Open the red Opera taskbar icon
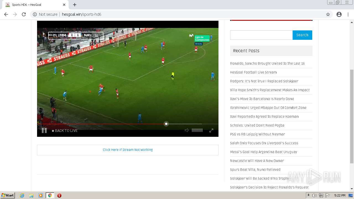The height and width of the screenshot is (199, 354). pyautogui.click(x=59, y=195)
